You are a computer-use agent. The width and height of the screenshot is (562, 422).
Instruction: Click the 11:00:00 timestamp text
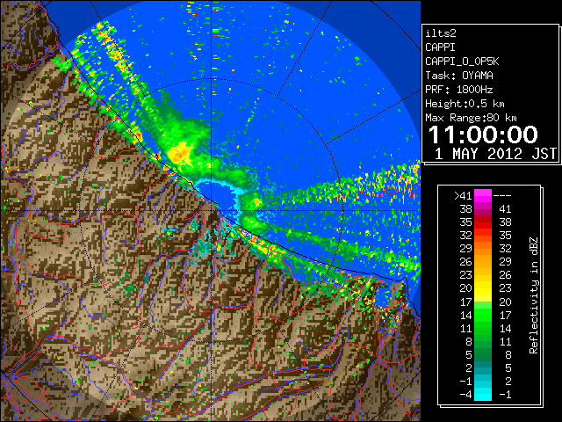click(483, 135)
